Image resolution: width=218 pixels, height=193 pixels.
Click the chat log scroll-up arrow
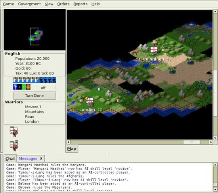[x=215, y=165]
